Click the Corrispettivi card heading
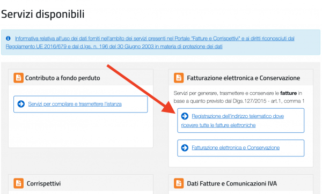 [x=43, y=183]
